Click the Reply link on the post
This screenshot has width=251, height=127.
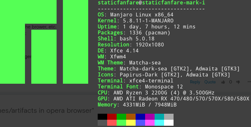click(x=195, y=82)
